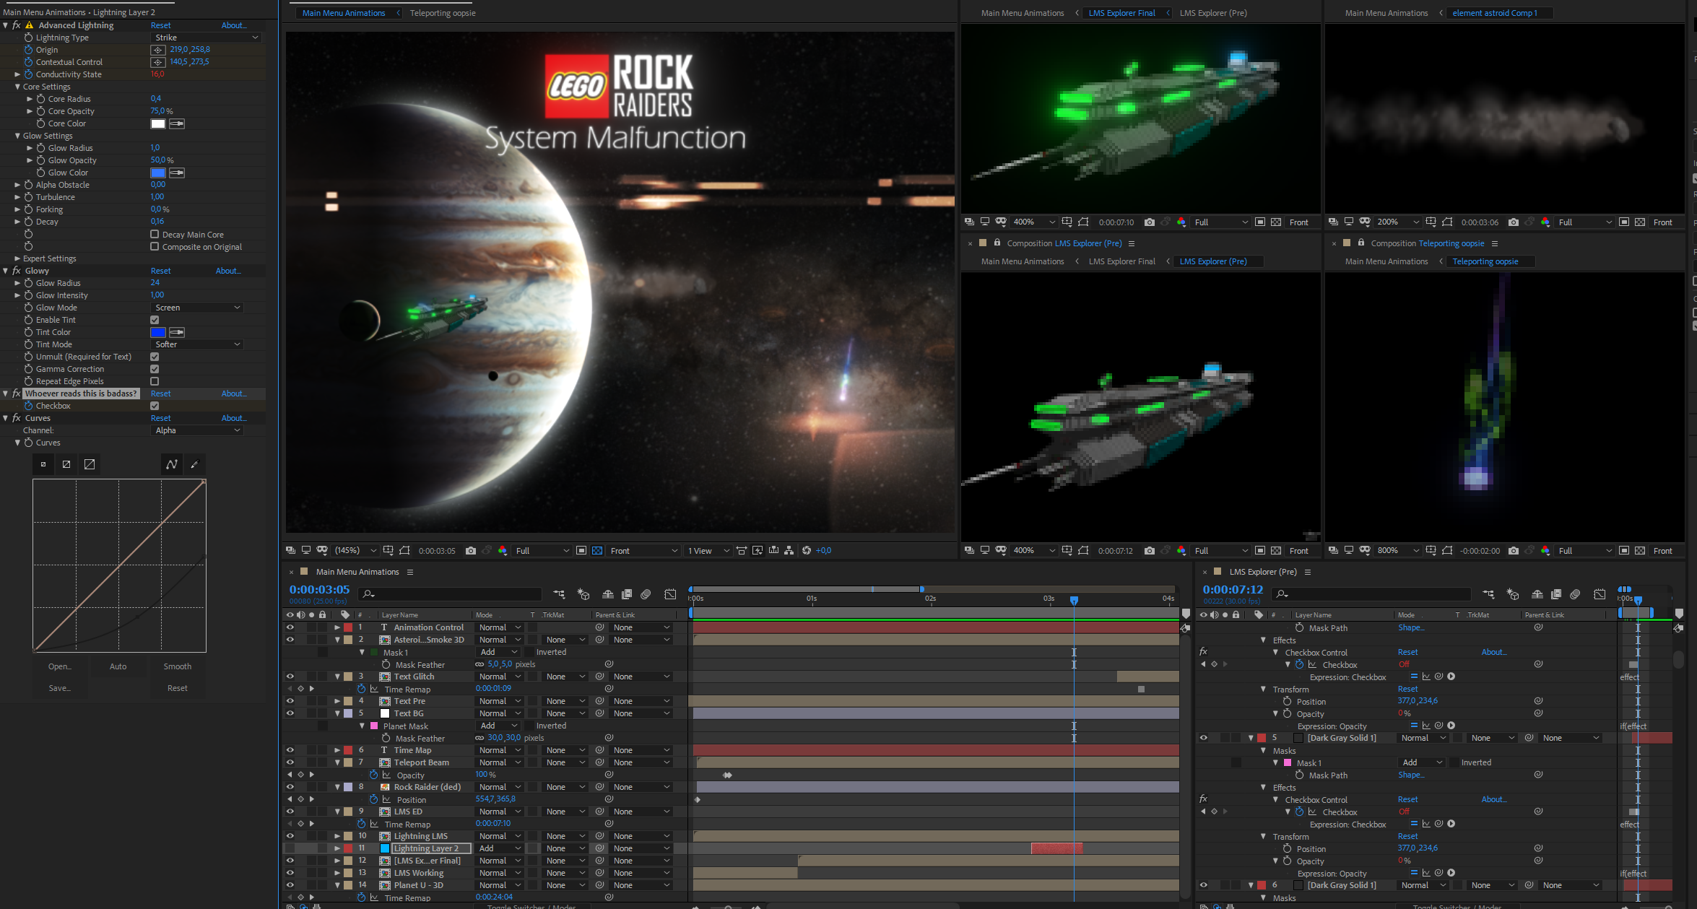Click reset exposure icon next to +0,0

[x=807, y=551]
